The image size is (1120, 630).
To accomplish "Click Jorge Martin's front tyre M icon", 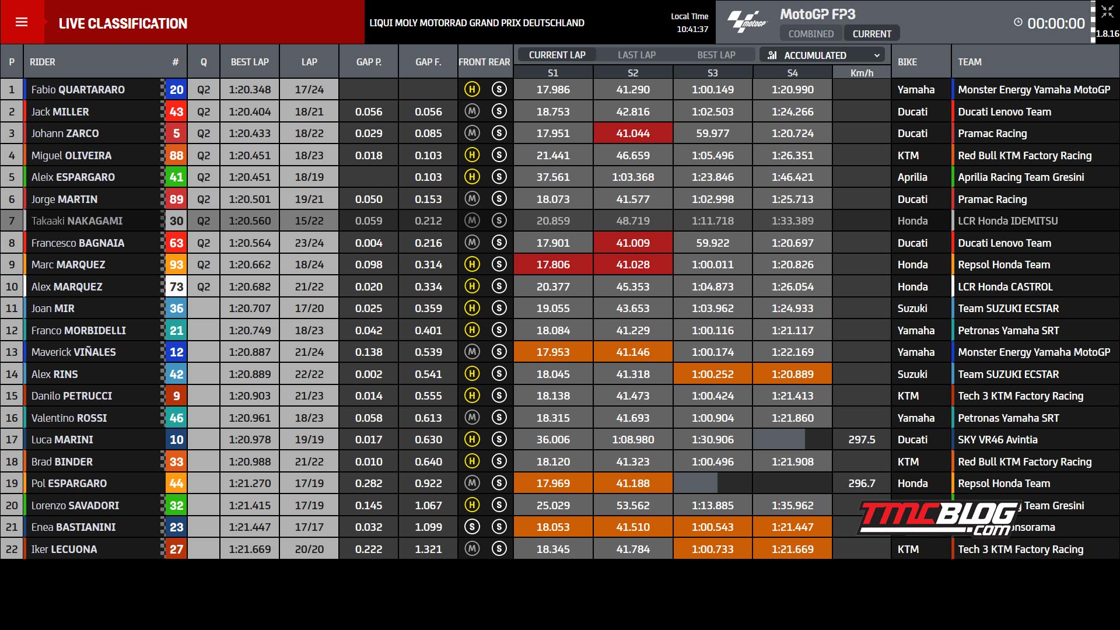I will tap(472, 199).
